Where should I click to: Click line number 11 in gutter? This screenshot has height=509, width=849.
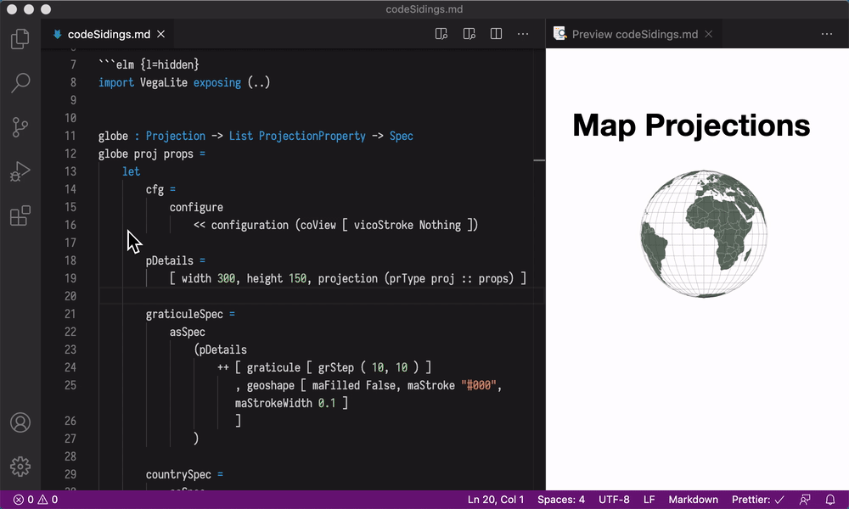[70, 136]
